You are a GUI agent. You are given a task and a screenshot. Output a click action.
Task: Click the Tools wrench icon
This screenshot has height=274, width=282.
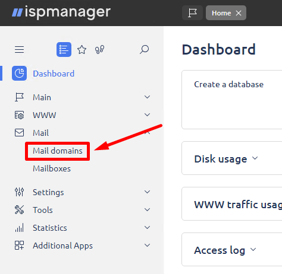click(19, 210)
